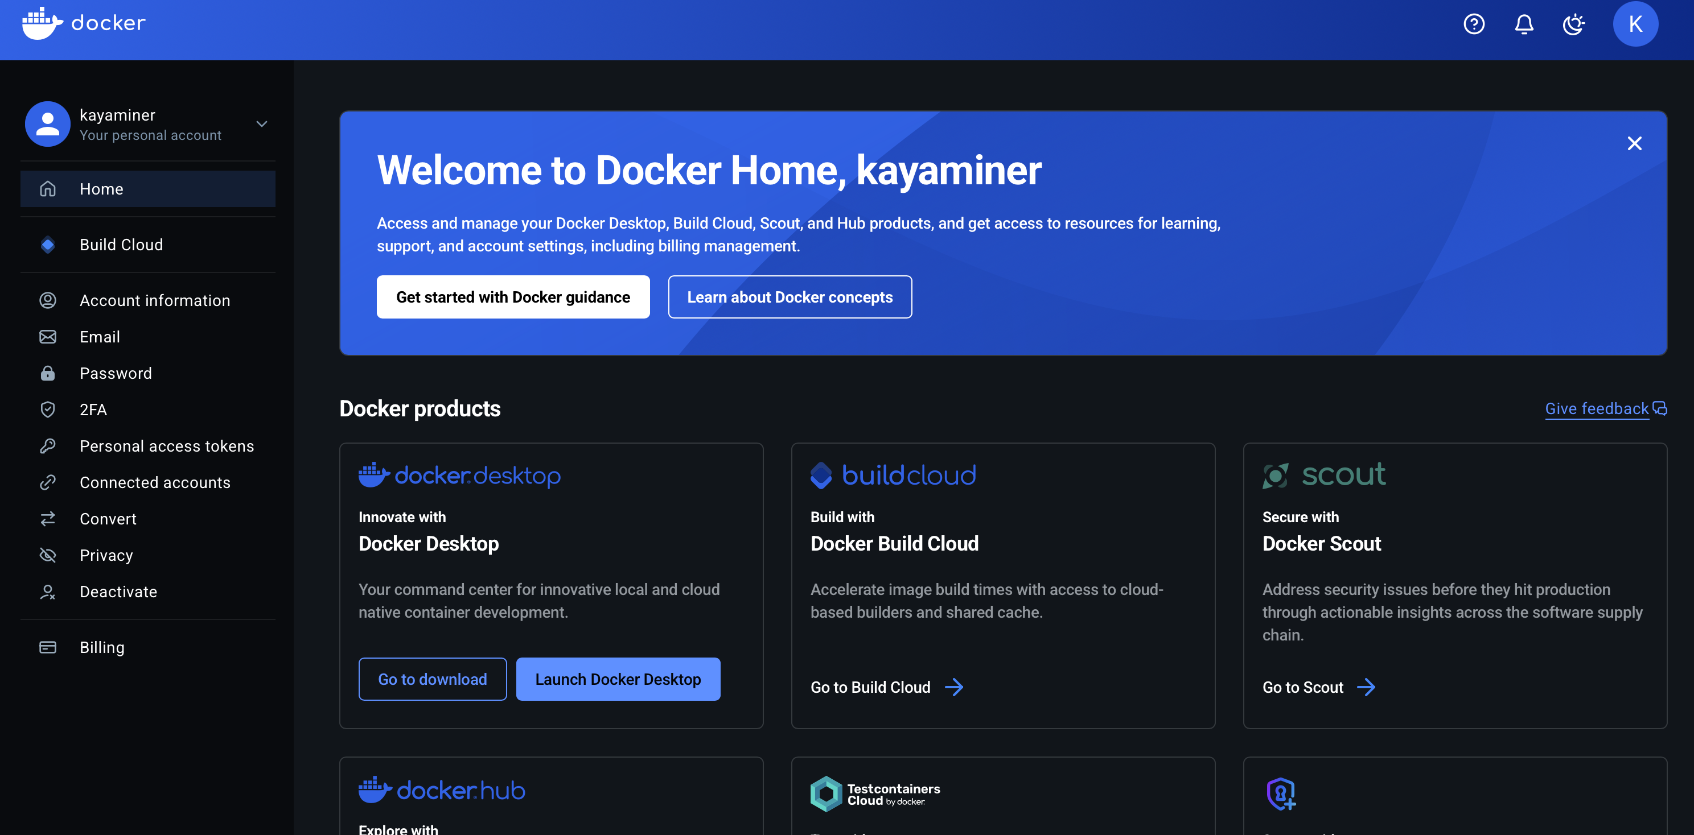Image resolution: width=1694 pixels, height=835 pixels.
Task: Click Learn about Docker concepts
Action: tap(790, 297)
